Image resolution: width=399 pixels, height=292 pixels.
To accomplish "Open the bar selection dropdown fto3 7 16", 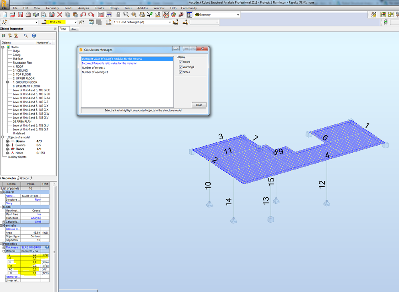I will 75,22.
